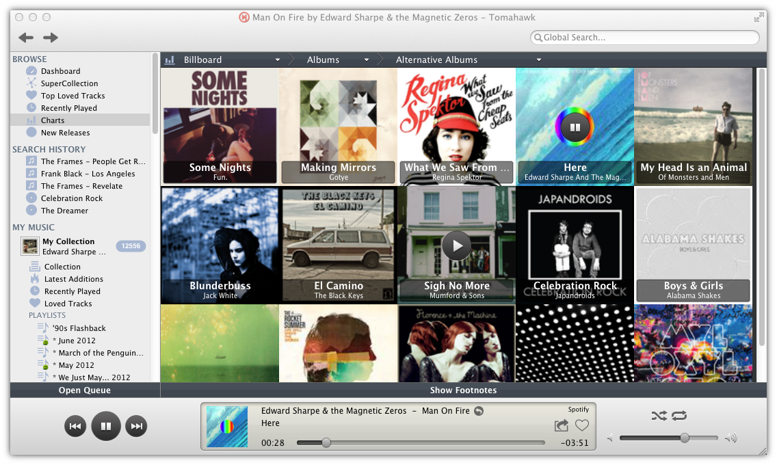
Task: Click the Celebration Rock disc icon in history
Action: pos(31,198)
